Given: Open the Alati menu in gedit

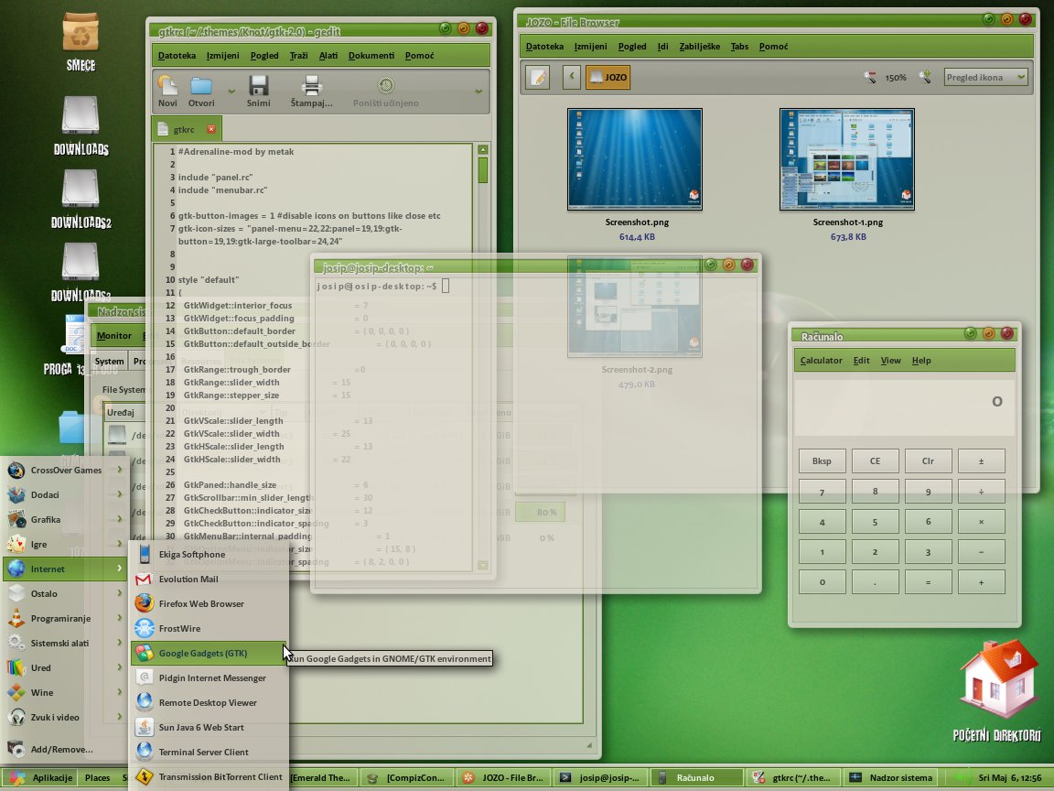Looking at the screenshot, I should pos(328,55).
